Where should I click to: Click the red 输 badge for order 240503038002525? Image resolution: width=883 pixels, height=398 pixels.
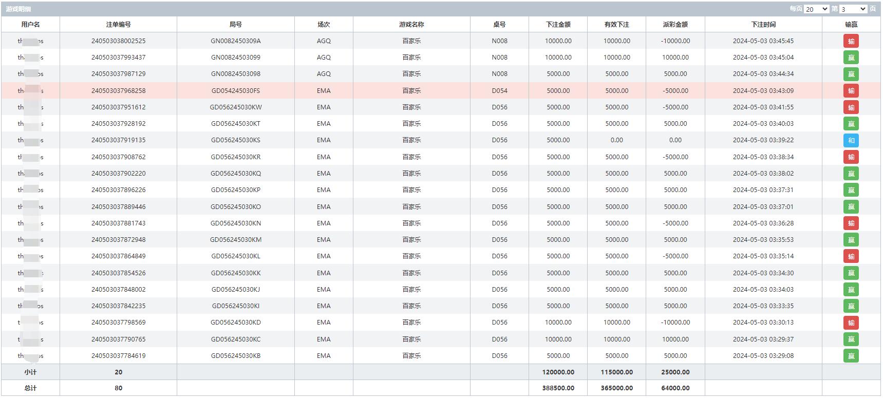[x=851, y=41]
